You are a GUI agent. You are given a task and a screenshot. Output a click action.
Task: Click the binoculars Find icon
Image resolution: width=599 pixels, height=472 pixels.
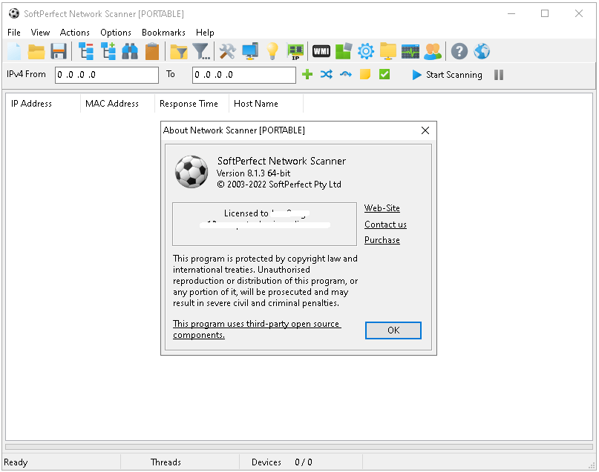tap(130, 51)
